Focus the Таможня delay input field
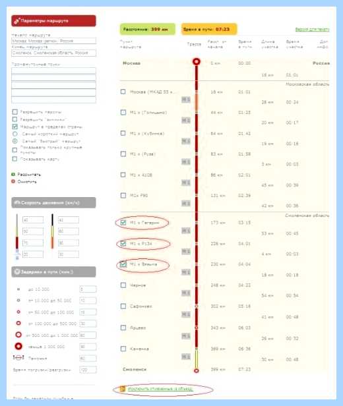The image size is (343, 406). 88,358
